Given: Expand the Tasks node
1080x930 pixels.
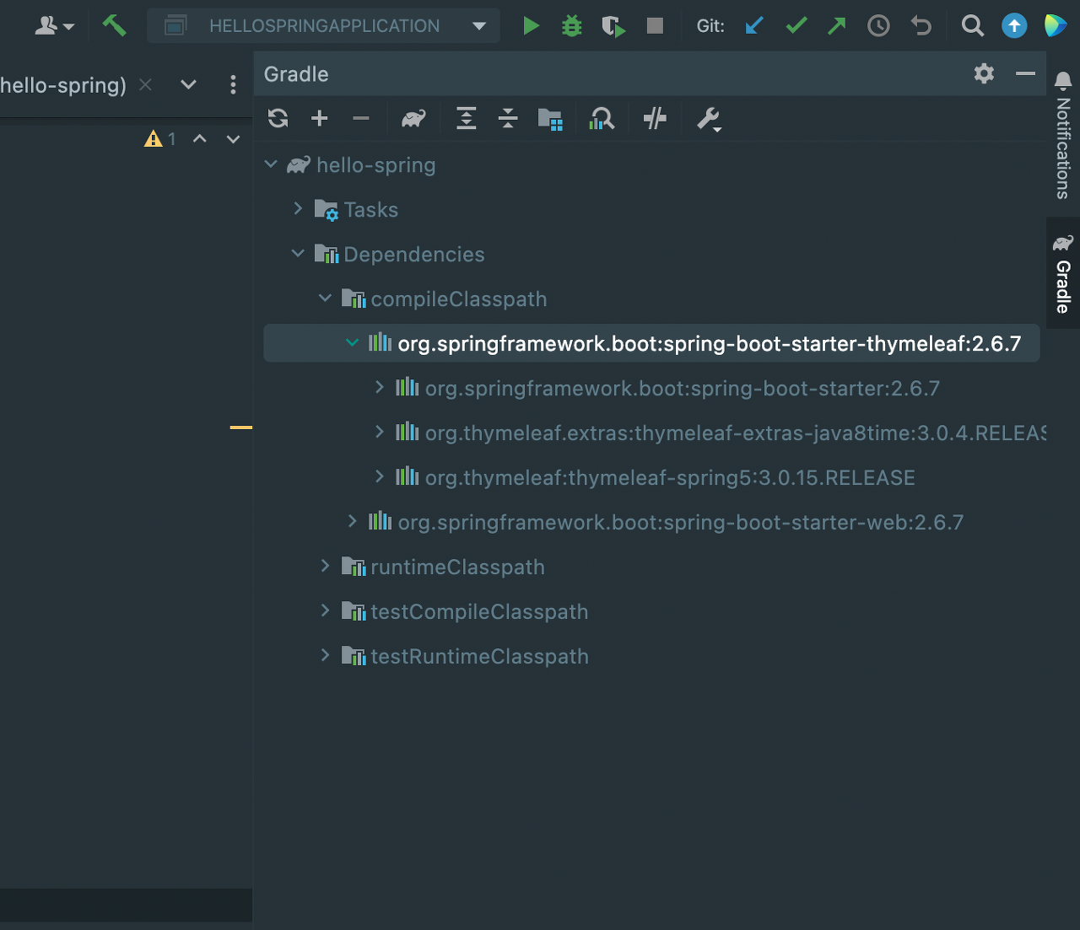Looking at the screenshot, I should tap(298, 208).
